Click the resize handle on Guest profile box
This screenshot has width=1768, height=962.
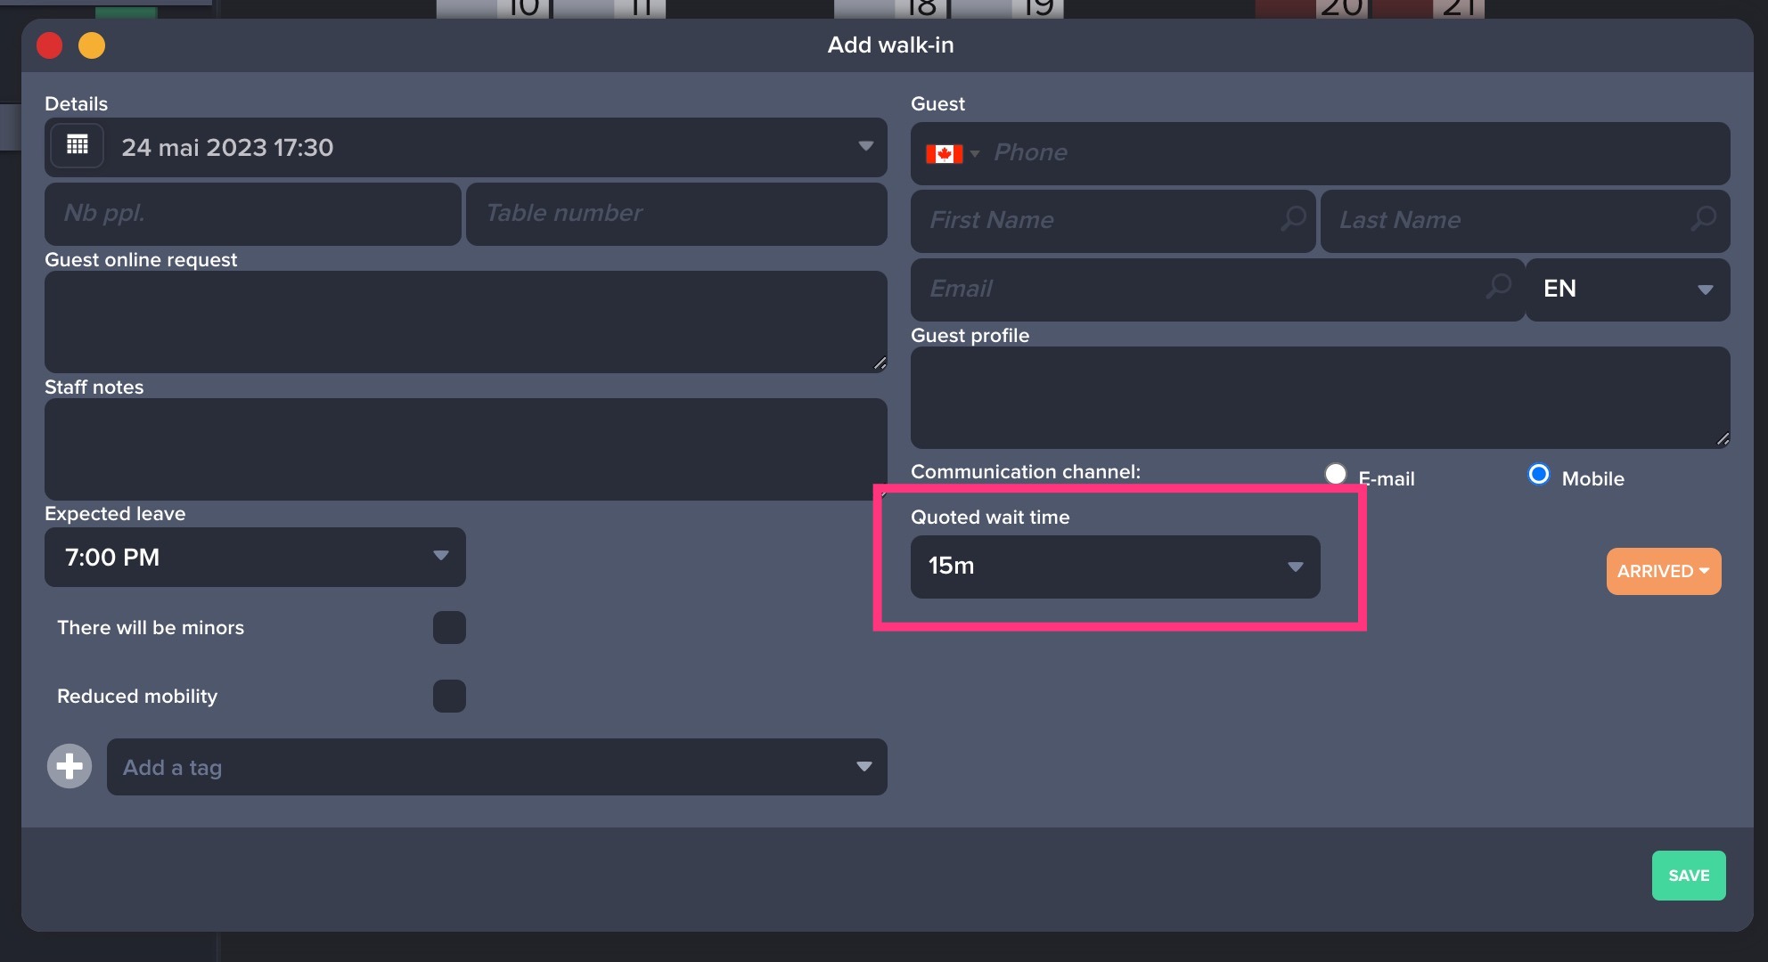(x=1723, y=437)
